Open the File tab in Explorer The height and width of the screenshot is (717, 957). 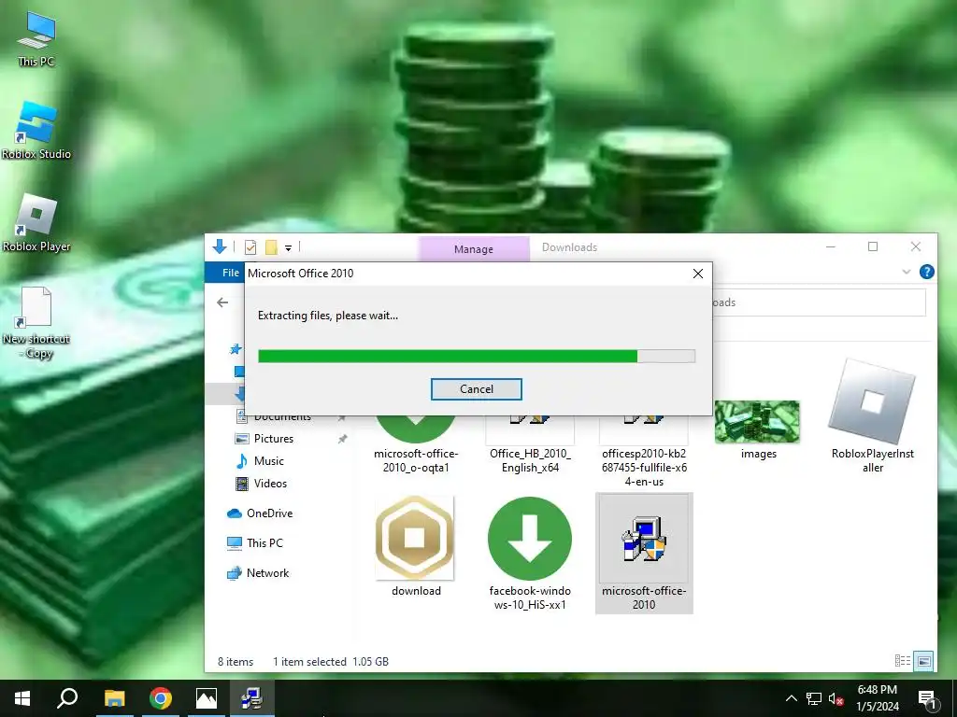[x=230, y=273]
